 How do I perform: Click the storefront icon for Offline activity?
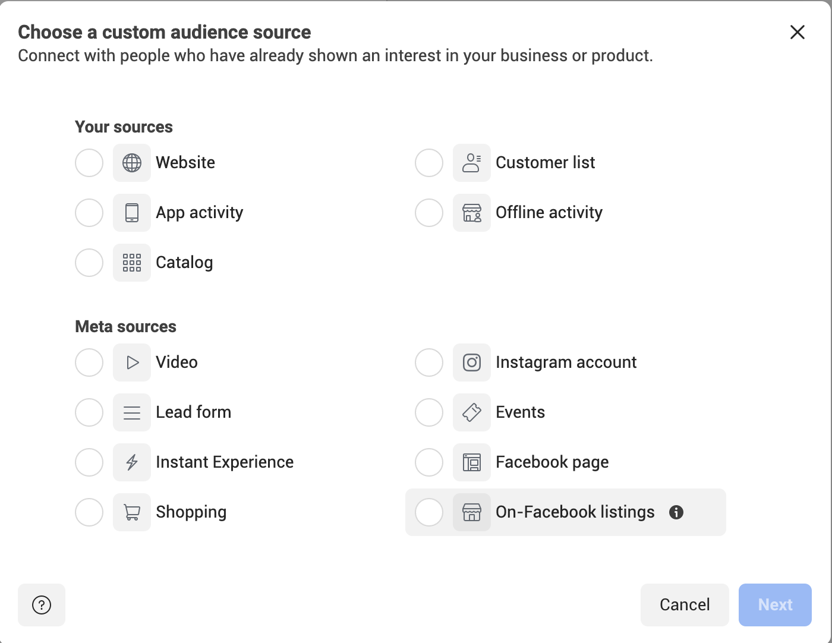pyautogui.click(x=472, y=213)
